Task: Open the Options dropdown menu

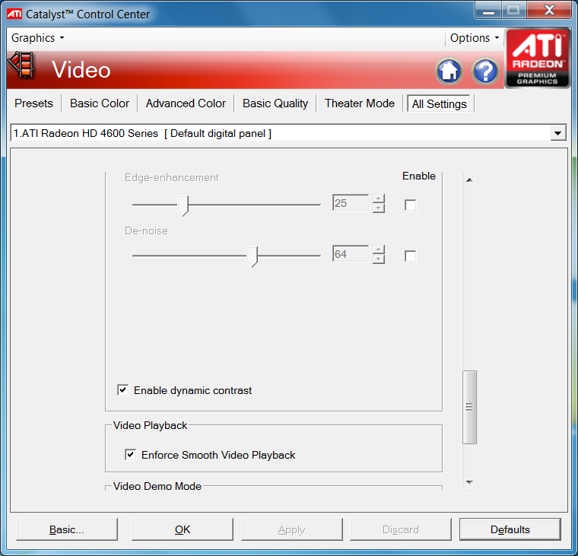Action: tap(475, 38)
